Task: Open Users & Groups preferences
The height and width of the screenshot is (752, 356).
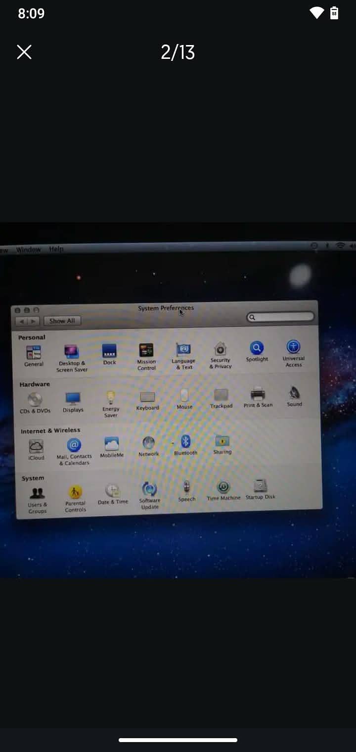Action: pos(37,500)
